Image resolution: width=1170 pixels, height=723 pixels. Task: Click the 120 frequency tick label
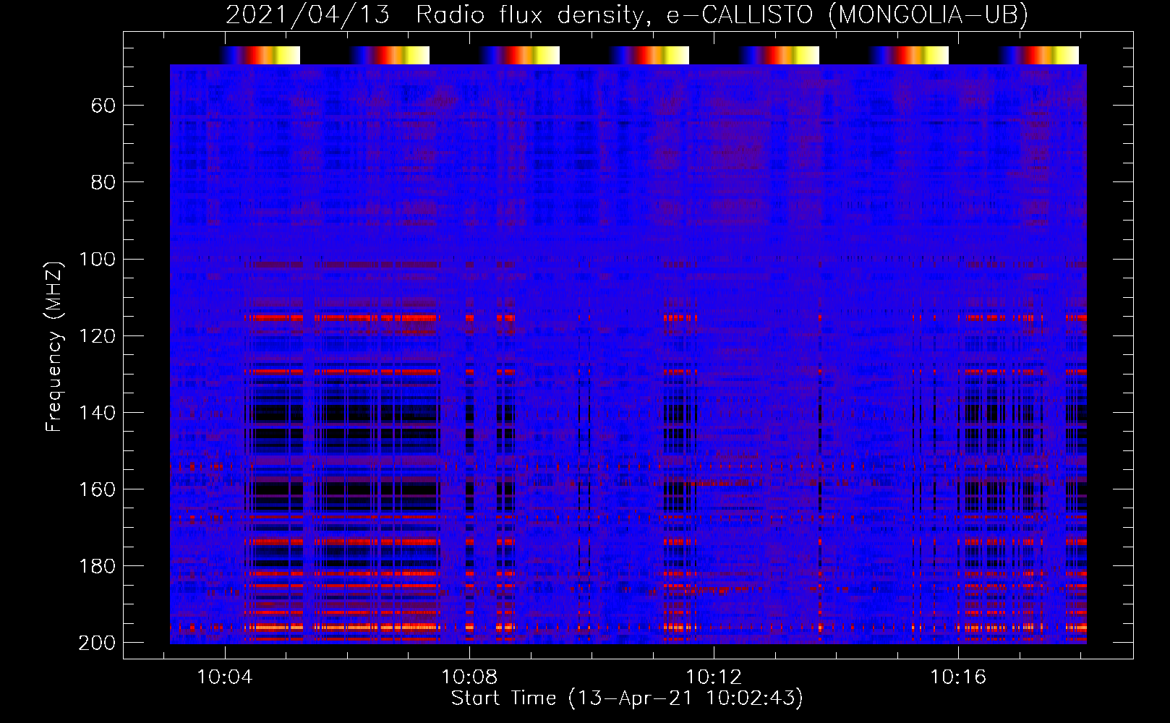coord(97,335)
